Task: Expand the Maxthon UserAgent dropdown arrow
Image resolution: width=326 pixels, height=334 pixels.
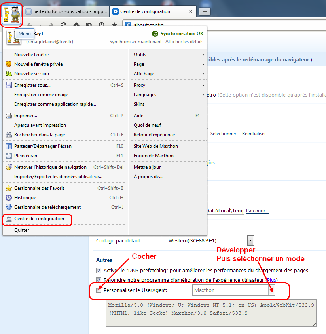Action: (271, 290)
